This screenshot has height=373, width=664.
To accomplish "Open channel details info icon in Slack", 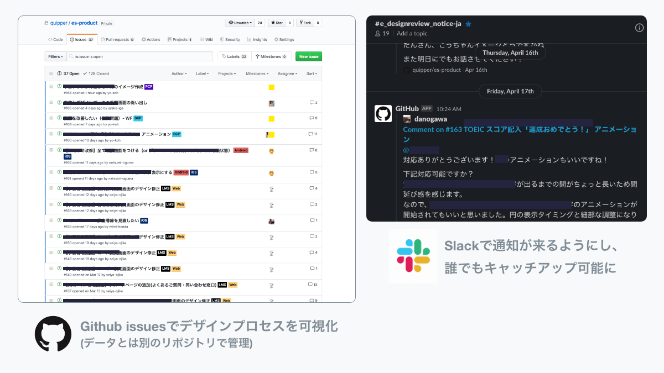I will [x=639, y=28].
